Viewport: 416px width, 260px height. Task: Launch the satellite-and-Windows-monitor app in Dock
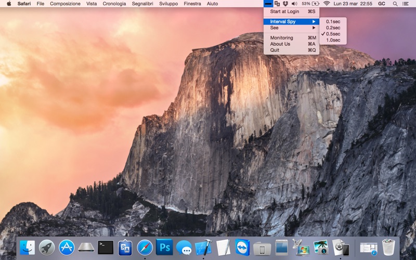point(302,248)
